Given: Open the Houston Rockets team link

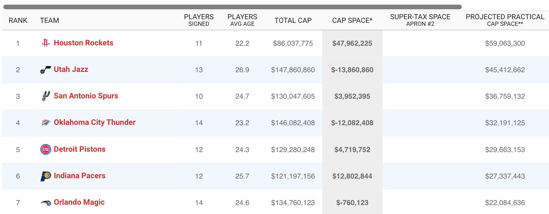Looking at the screenshot, I should pyautogui.click(x=84, y=43).
